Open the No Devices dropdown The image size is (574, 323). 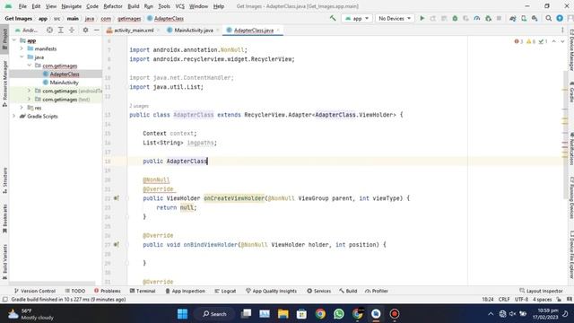tap(395, 18)
